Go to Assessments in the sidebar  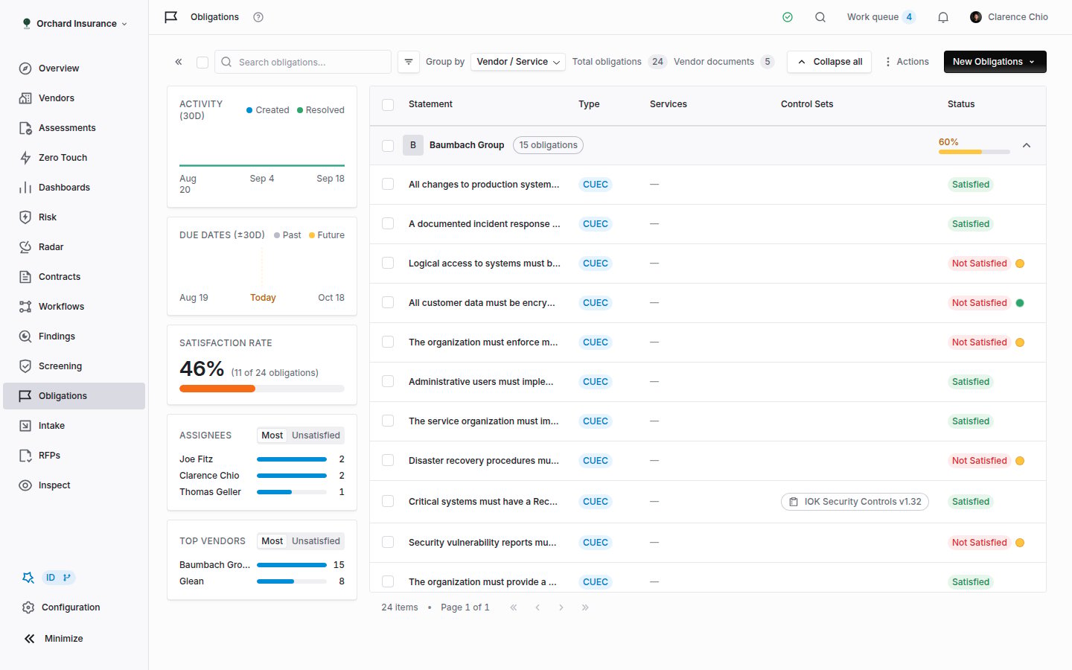[x=74, y=128]
